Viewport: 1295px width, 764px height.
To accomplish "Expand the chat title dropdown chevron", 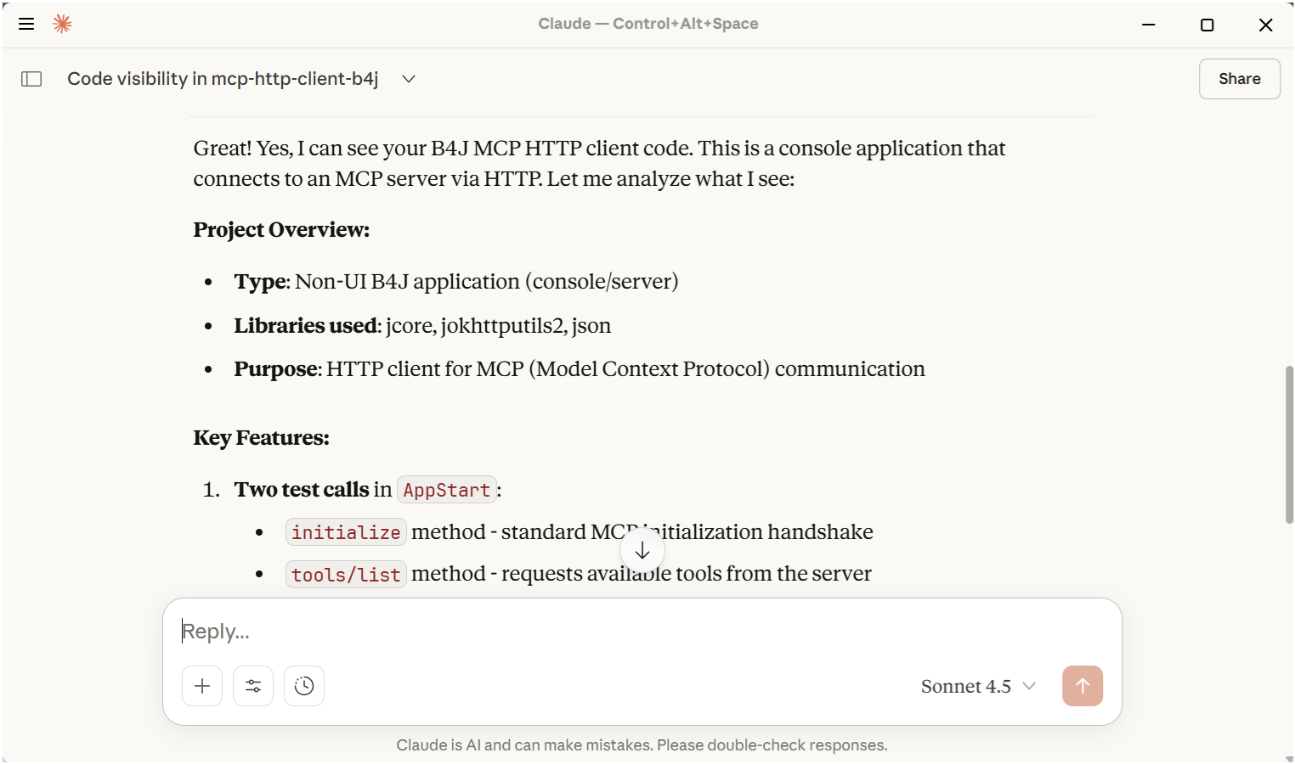I will (x=409, y=79).
